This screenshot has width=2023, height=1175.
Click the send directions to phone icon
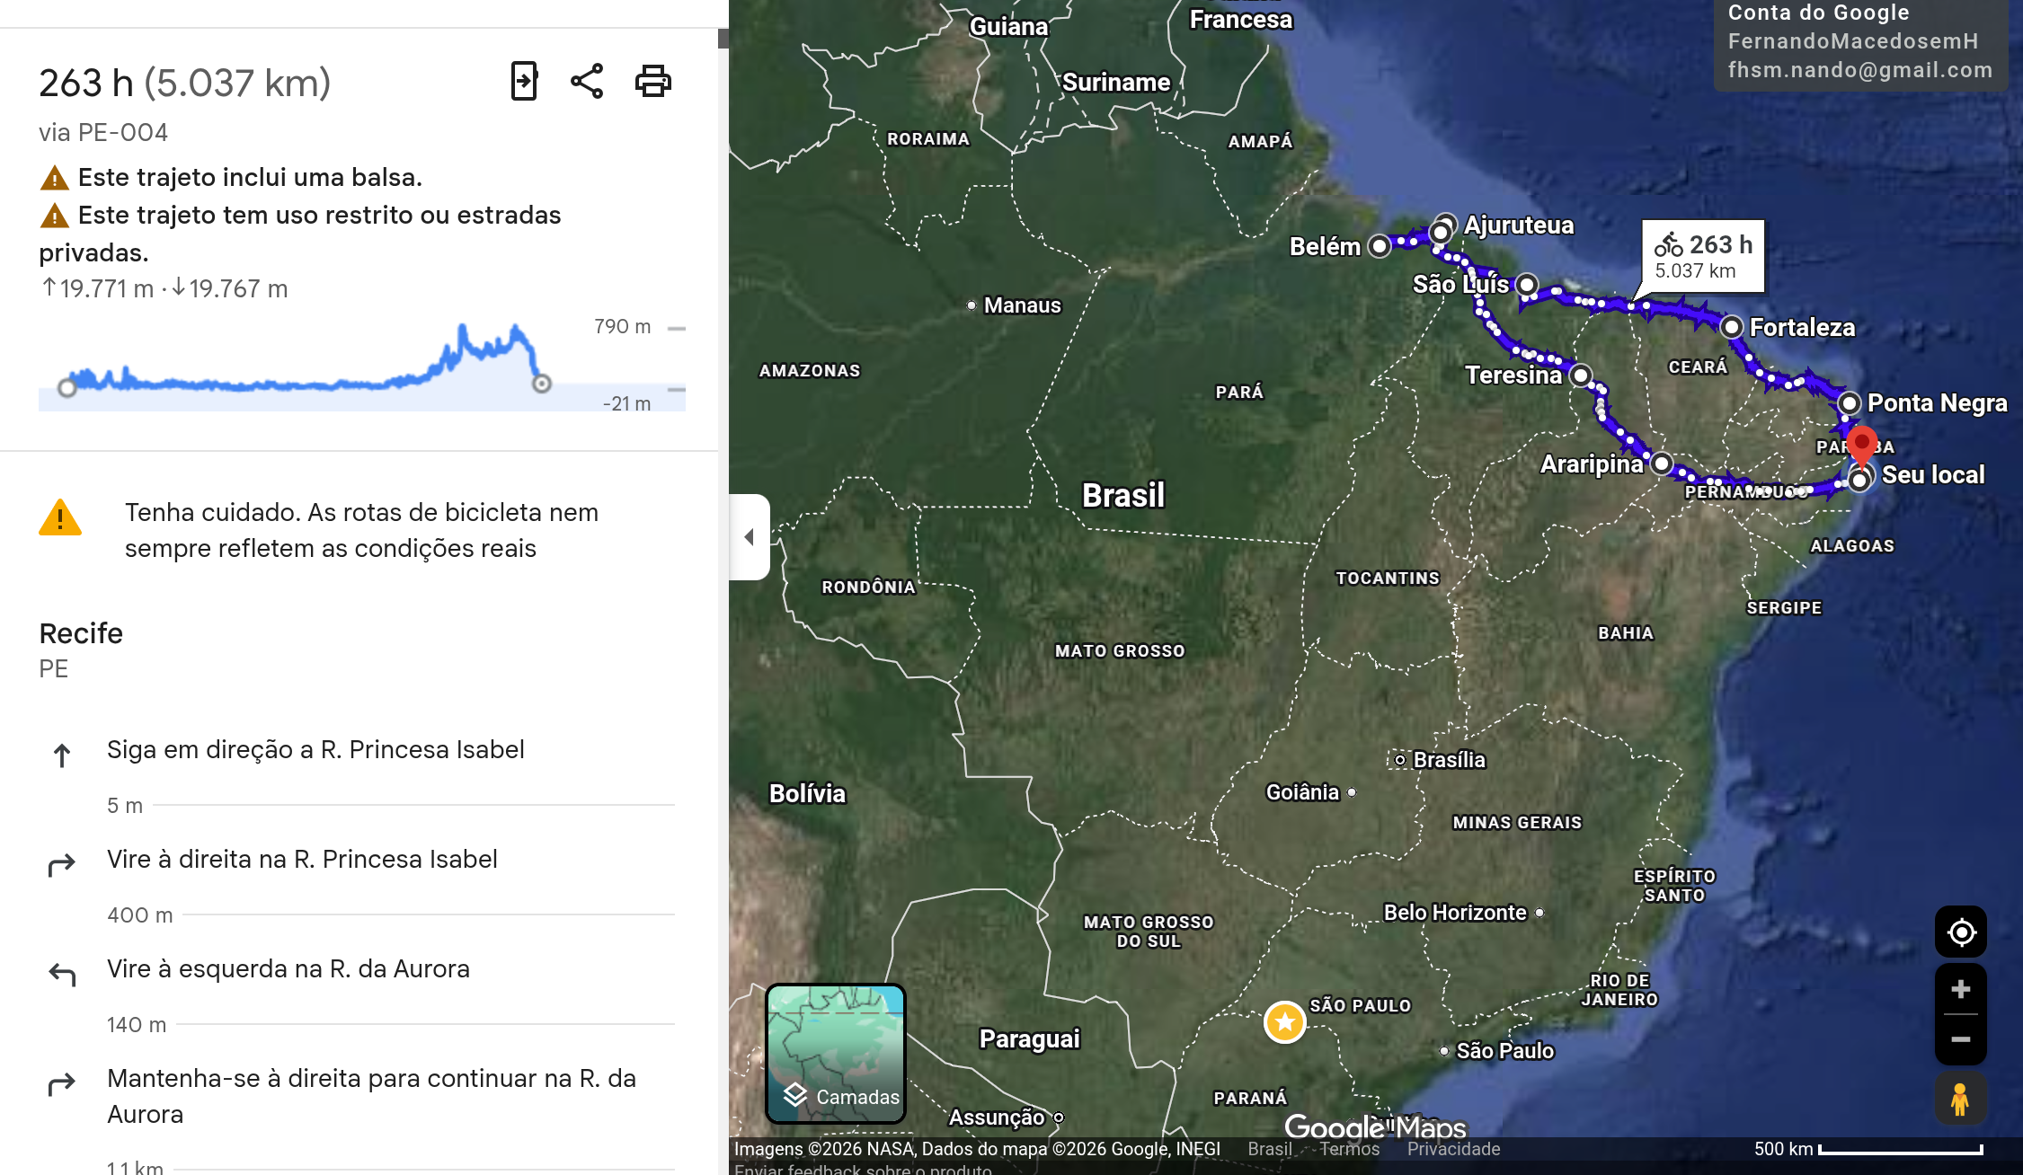point(524,82)
